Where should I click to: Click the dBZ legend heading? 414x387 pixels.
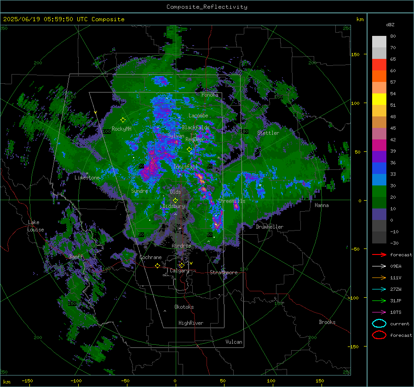pos(390,25)
